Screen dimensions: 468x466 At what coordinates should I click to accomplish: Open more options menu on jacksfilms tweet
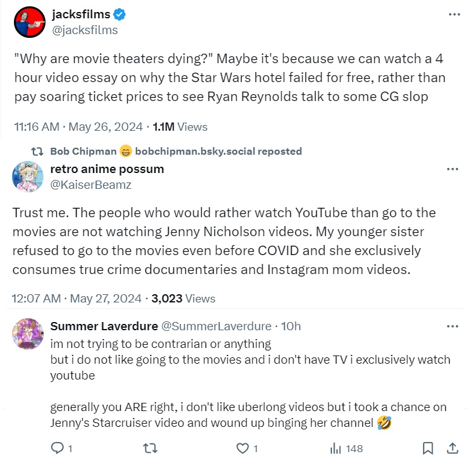(453, 14)
